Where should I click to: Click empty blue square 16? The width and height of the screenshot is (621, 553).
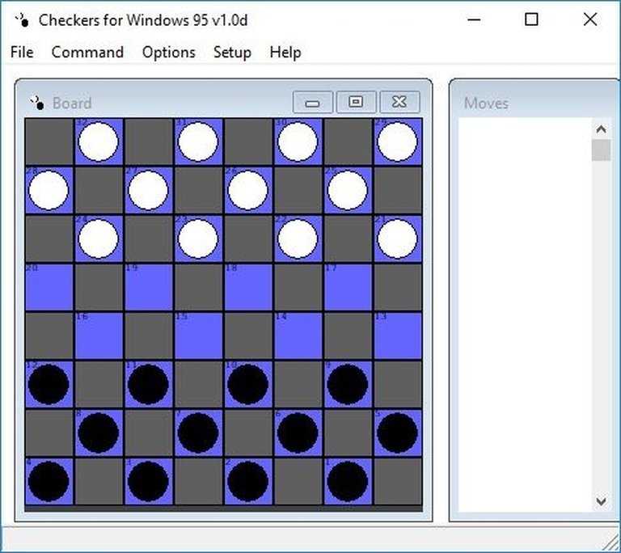99,336
